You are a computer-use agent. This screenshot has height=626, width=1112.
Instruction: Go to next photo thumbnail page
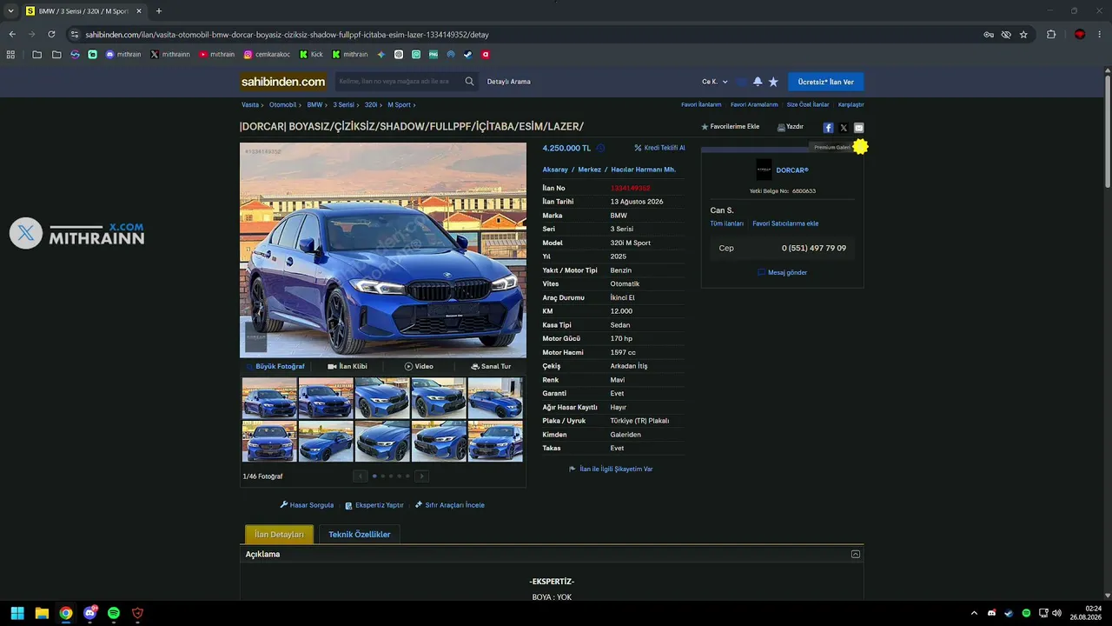click(421, 476)
